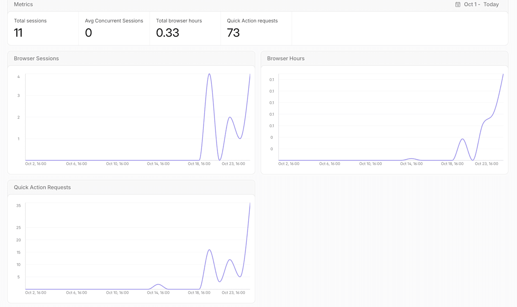Click "Oct 23, 16:00" on Browser Hours axis
Screen dimensions: 517x307
[x=487, y=164]
